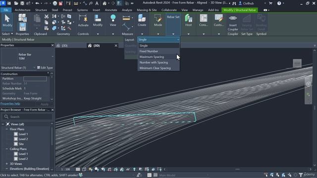Cut to clipboard with scissors icon
Screen dimensions: 317x178
pyautogui.click(x=46, y=16)
